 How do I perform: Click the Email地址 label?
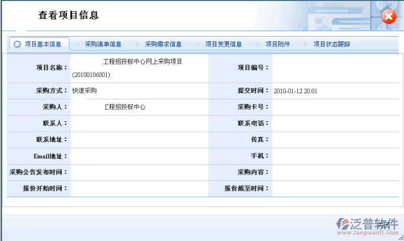(x=50, y=156)
